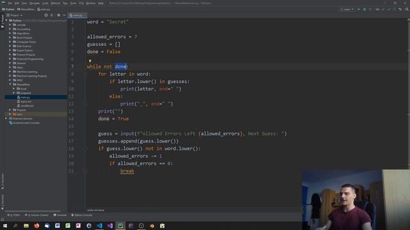This screenshot has width=410, height=230.
Task: Expand the Projects folder arrow
Action: tap(10, 110)
